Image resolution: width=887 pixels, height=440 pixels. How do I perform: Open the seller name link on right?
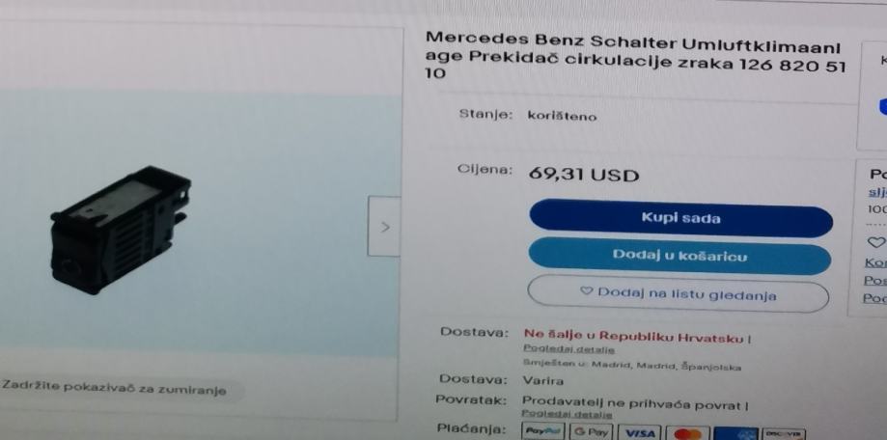pos(878,192)
